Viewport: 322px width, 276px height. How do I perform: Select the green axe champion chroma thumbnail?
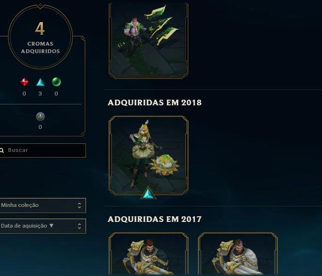[x=148, y=40]
